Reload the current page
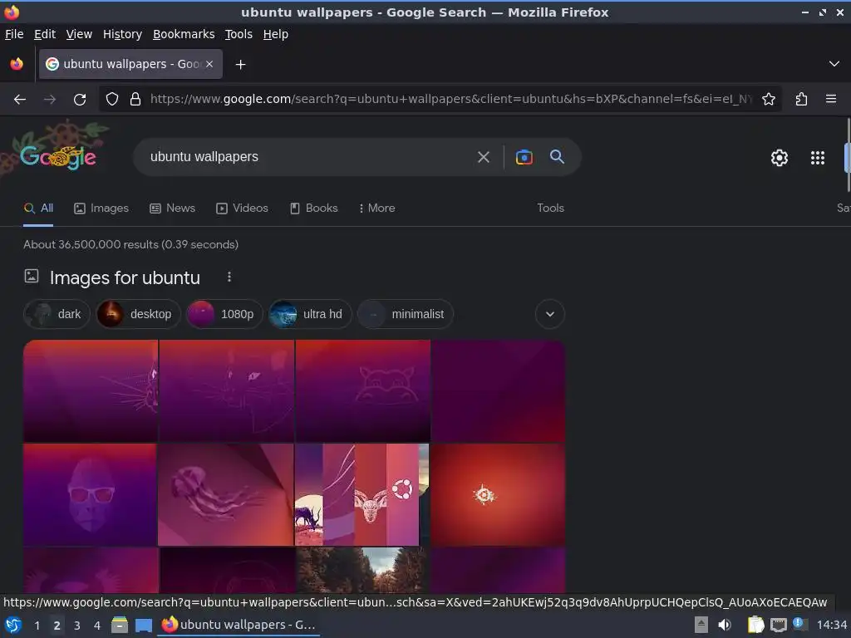Viewport: 851px width, 638px height. tap(80, 100)
